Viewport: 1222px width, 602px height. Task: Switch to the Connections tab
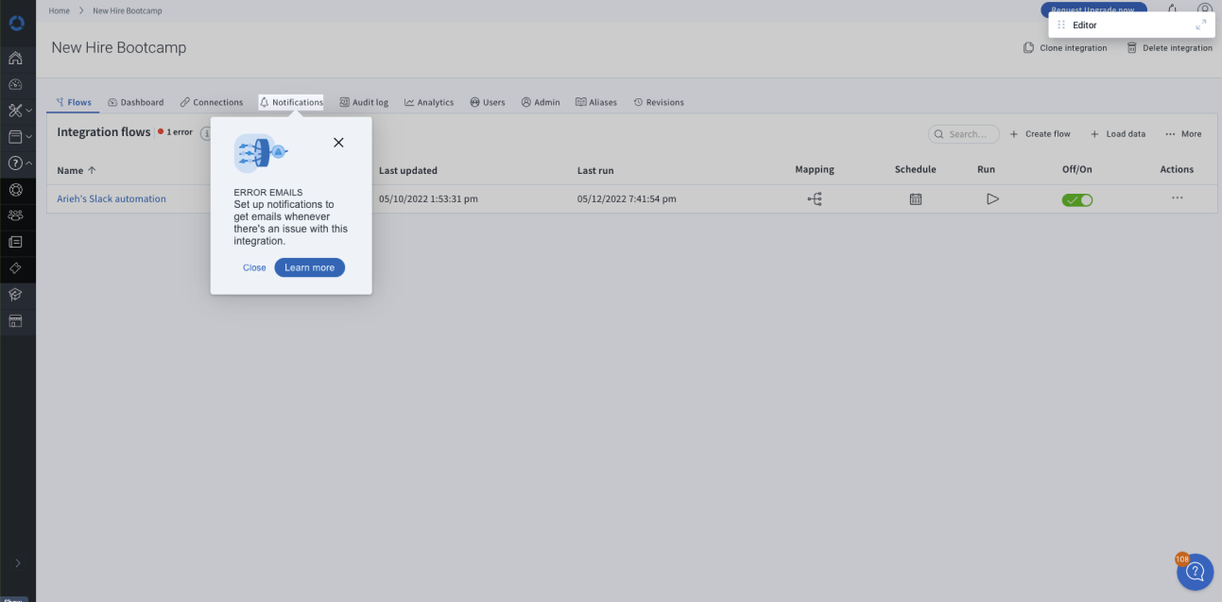click(x=212, y=102)
